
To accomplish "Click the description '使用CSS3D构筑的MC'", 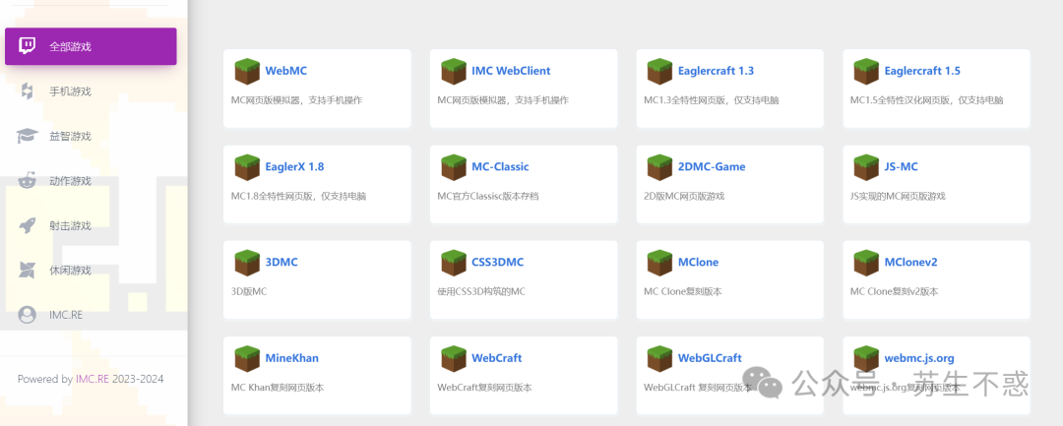I will point(481,292).
